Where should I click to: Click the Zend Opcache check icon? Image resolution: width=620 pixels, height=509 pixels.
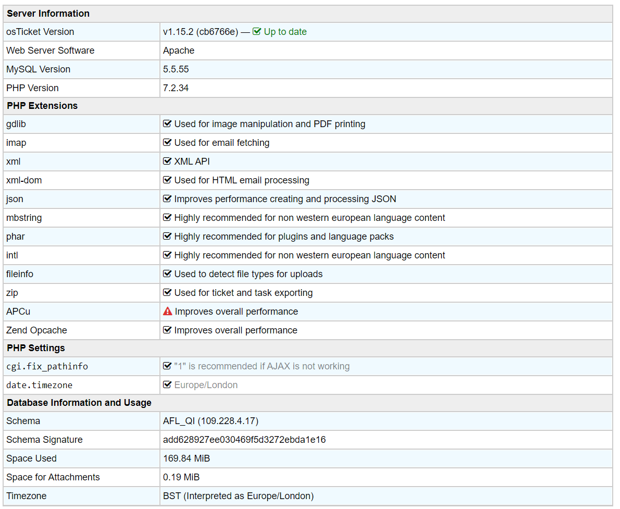point(167,330)
